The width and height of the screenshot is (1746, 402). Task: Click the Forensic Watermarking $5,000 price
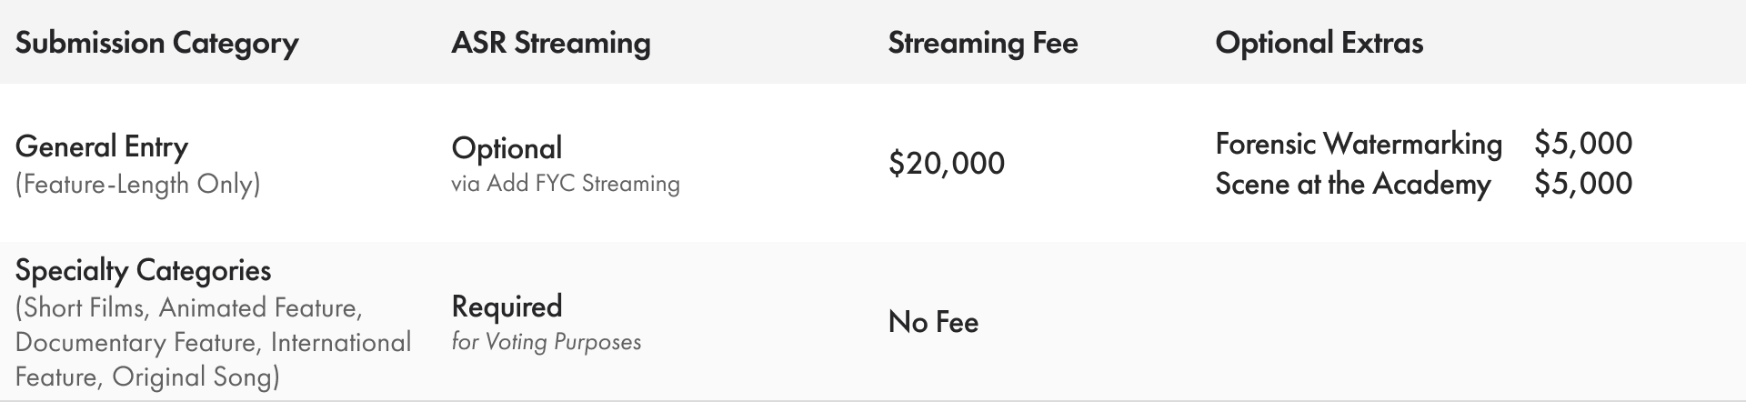1583,144
